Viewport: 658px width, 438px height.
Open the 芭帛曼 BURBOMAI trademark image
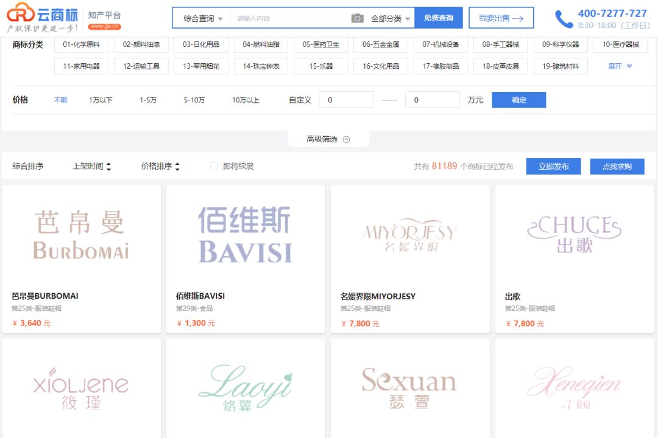pyautogui.click(x=82, y=235)
